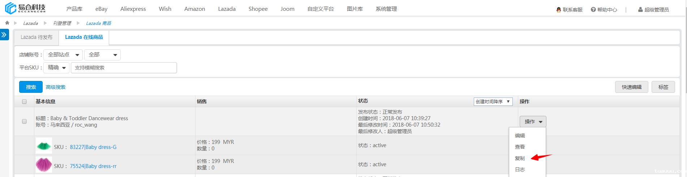The width and height of the screenshot is (687, 177).
Task: Switch to the Lazada 待发布 tab
Action: pos(37,37)
